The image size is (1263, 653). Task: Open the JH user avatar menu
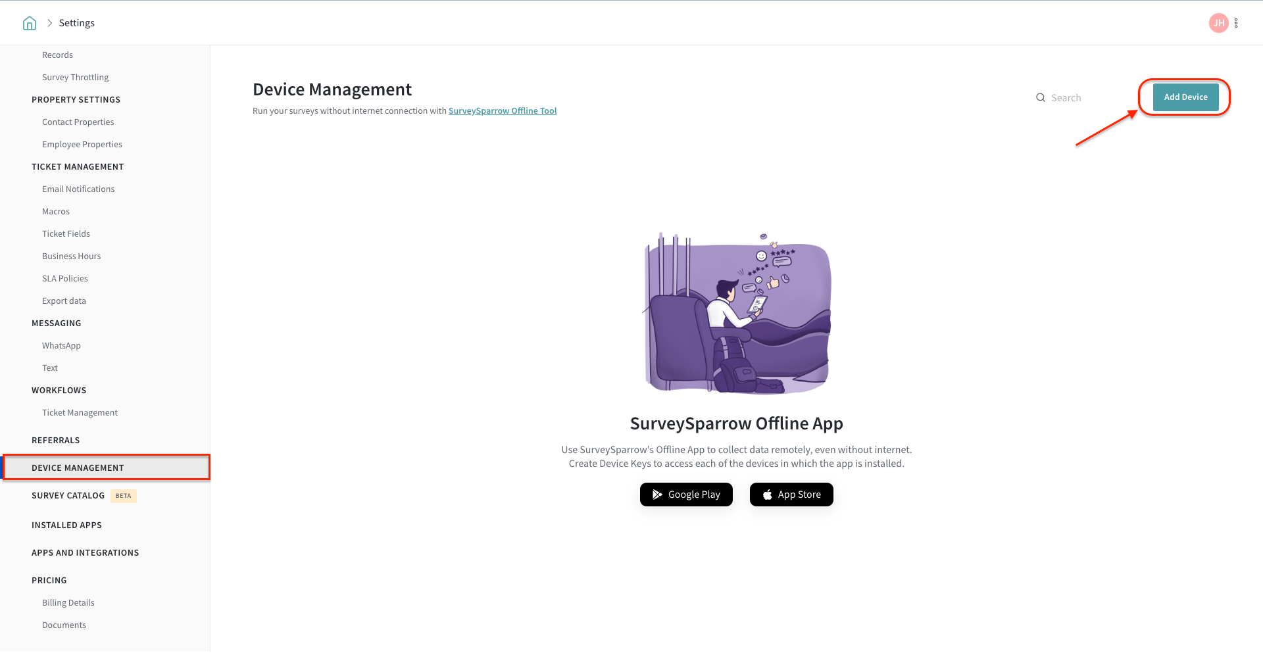coord(1218,23)
